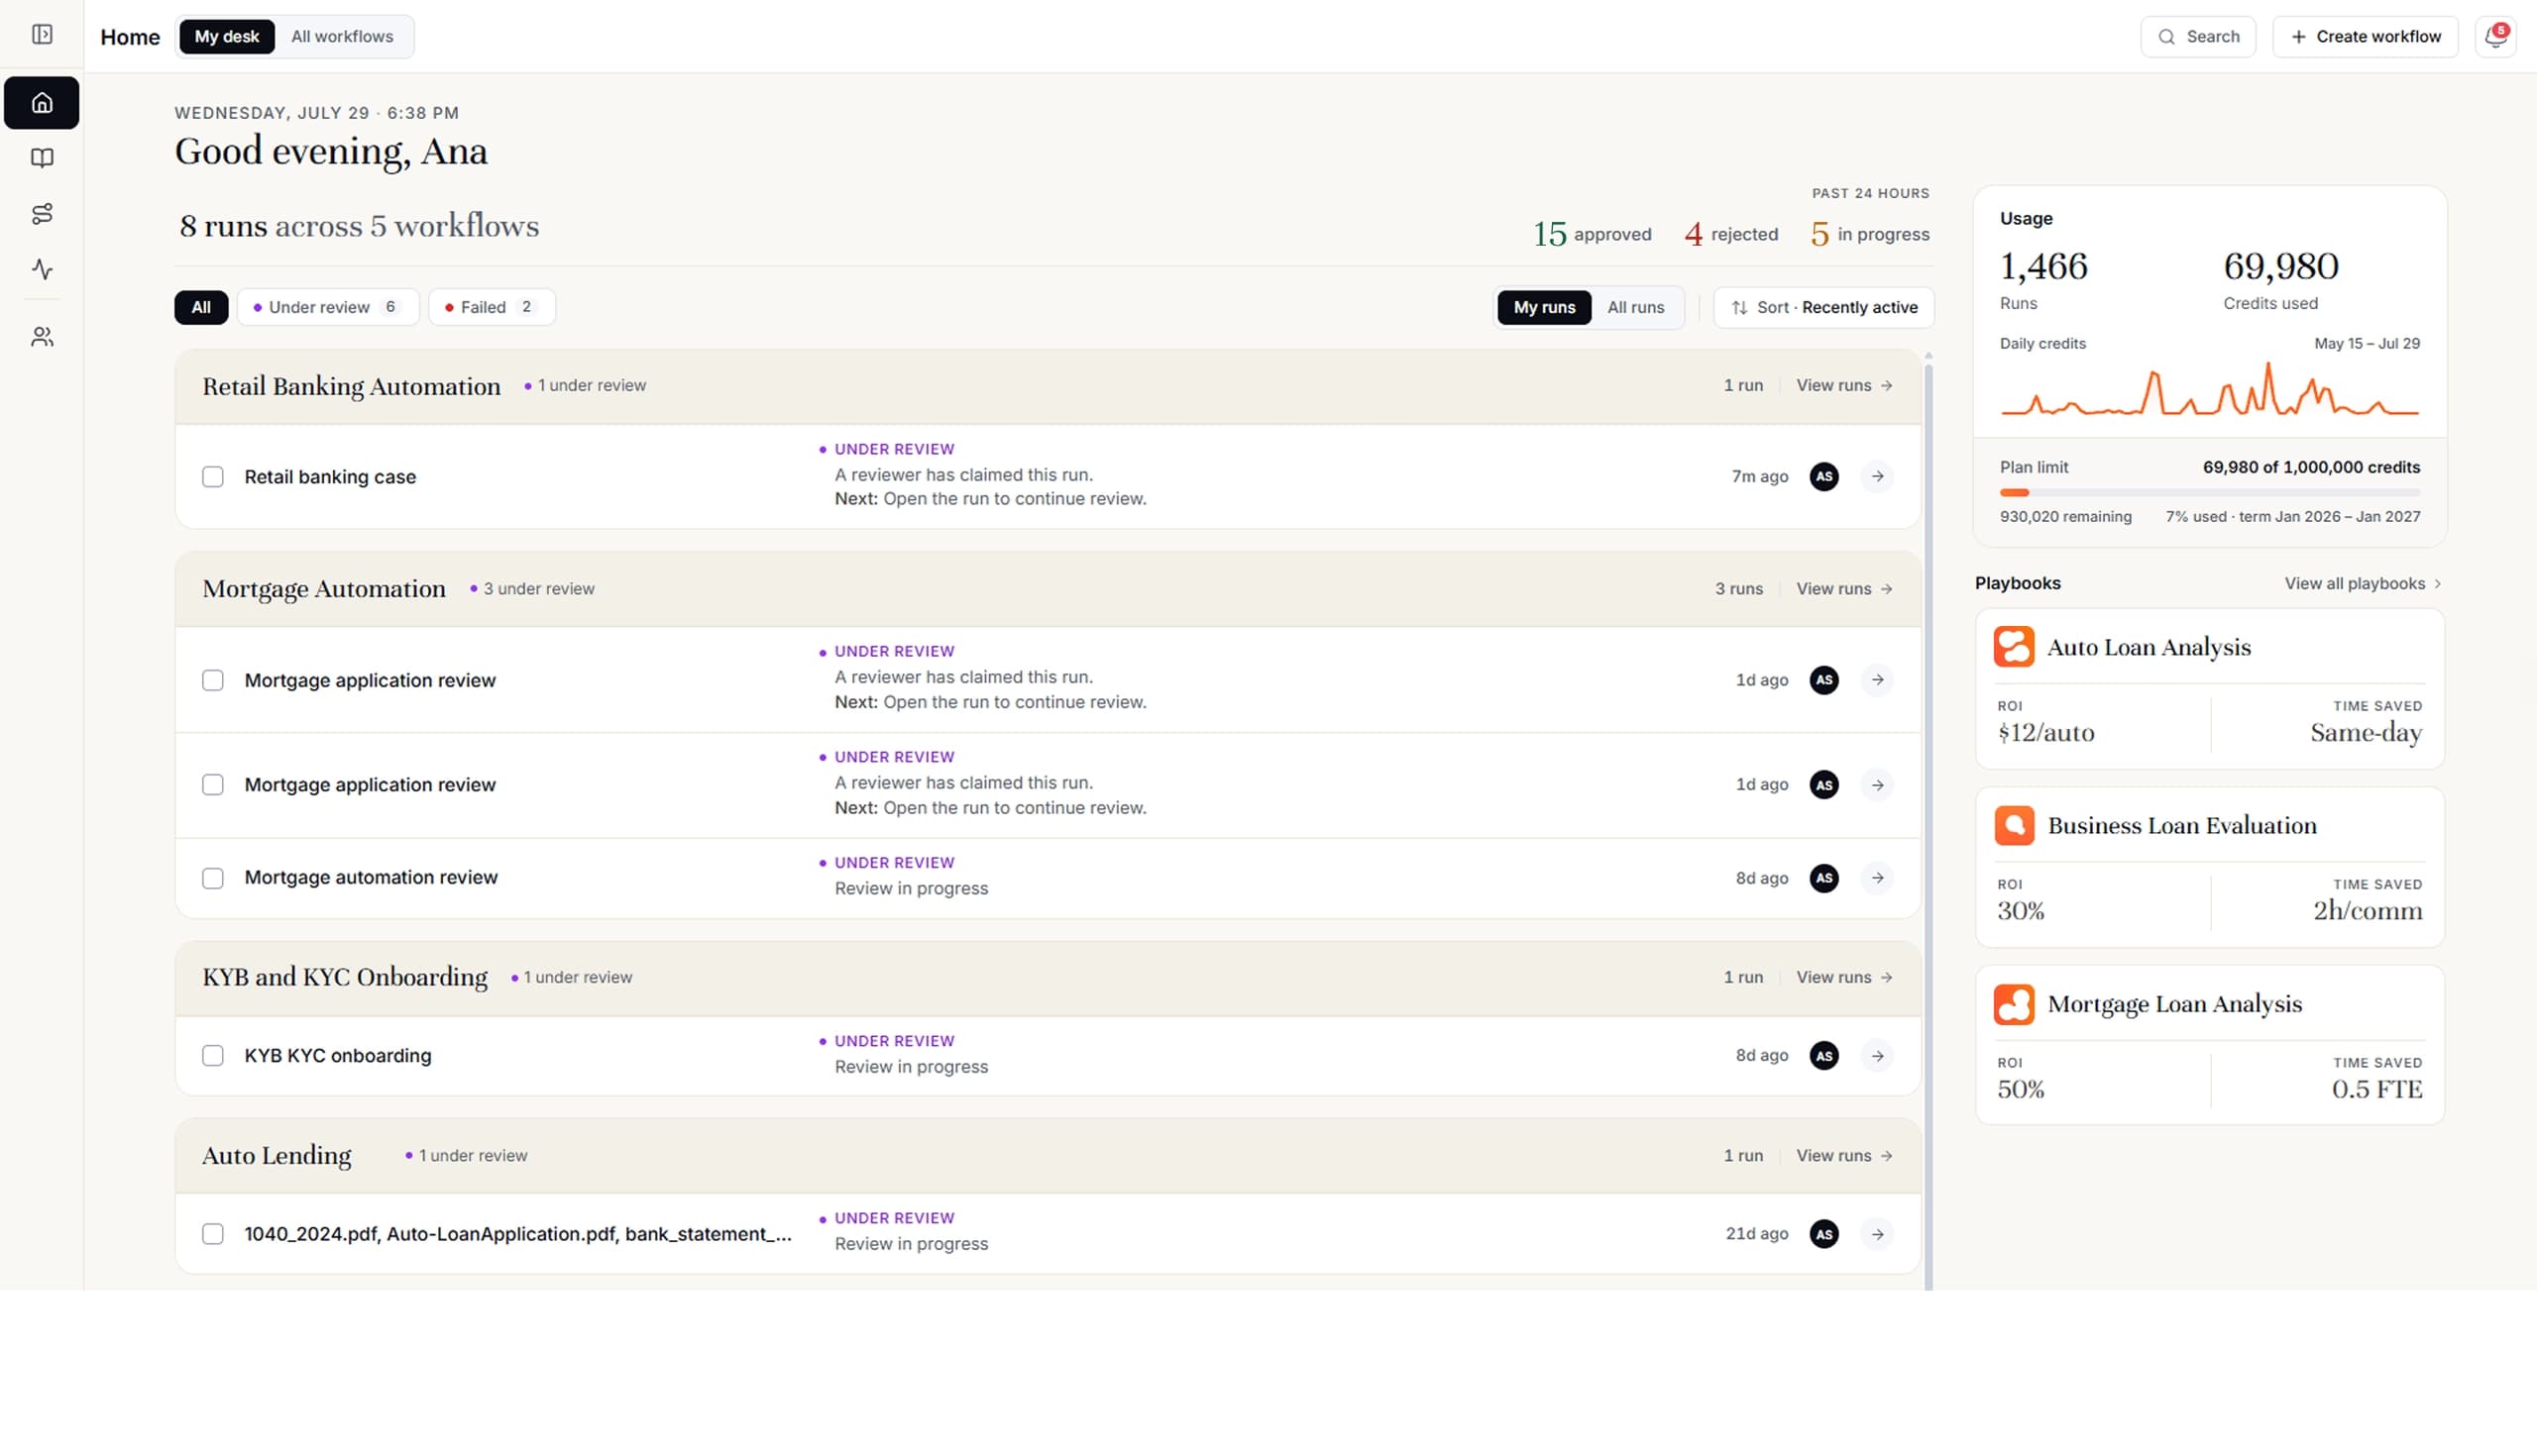This screenshot has height=1456, width=2537.
Task: Open Retail banking case run arrow
Action: (x=1878, y=476)
